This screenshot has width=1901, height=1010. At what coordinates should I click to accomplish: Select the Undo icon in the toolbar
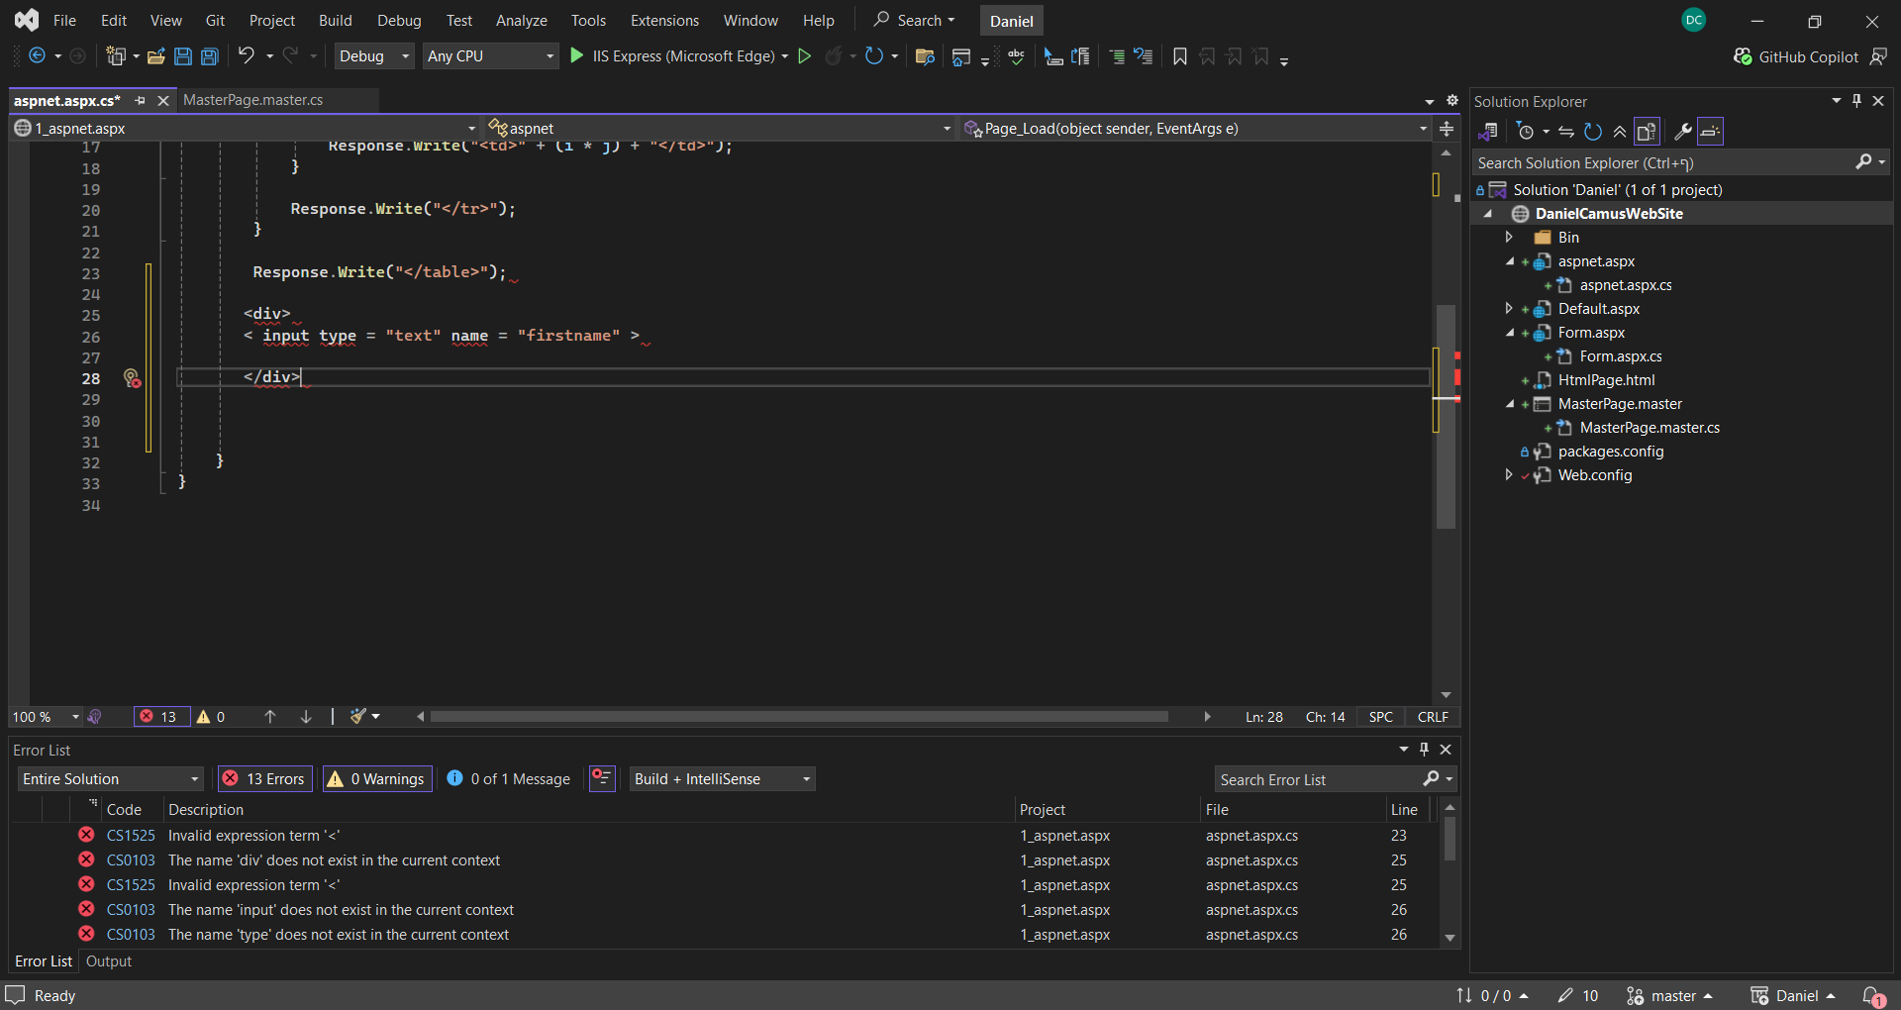248,55
